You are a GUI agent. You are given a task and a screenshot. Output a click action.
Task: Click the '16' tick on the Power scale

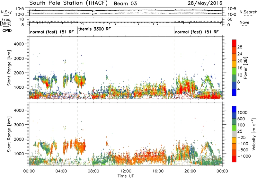240,68
